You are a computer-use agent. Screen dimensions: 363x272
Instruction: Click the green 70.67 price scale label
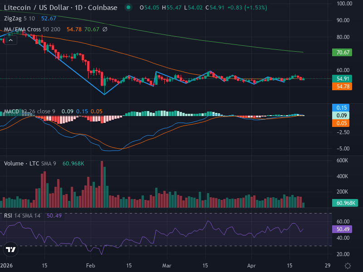tap(342, 52)
